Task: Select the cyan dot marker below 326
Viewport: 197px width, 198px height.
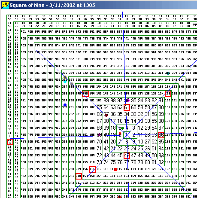Action: [65, 82]
